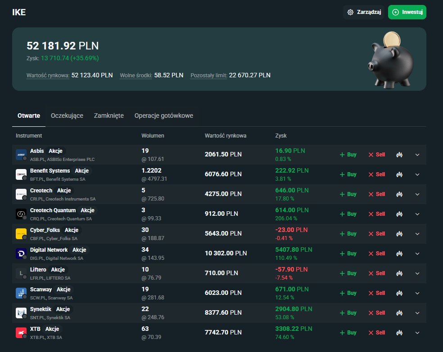This screenshot has height=352, width=443.
Task: Sell Asbis shares
Action: [x=377, y=155]
